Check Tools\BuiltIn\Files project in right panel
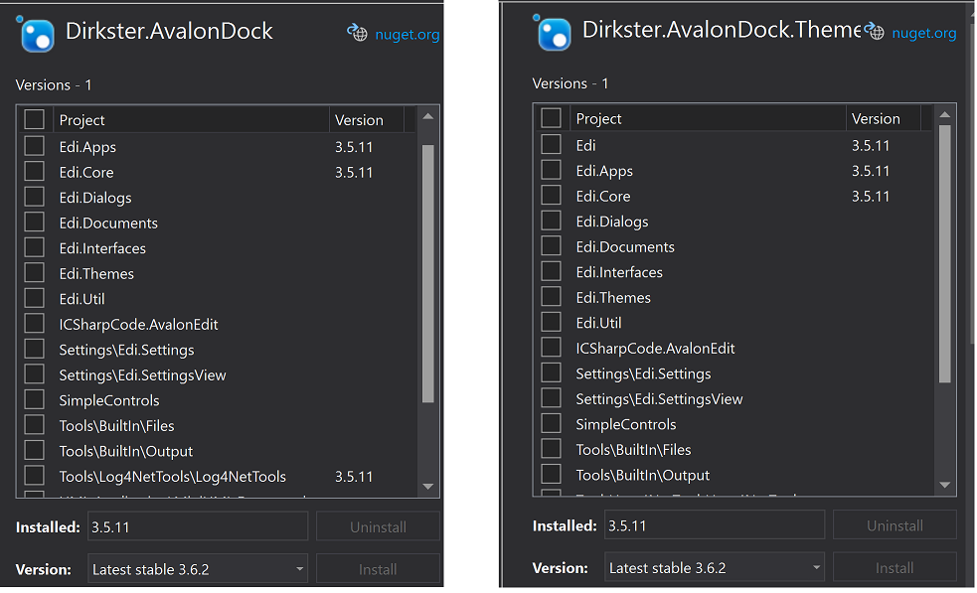Screen dimensions: 977x593 [551, 449]
